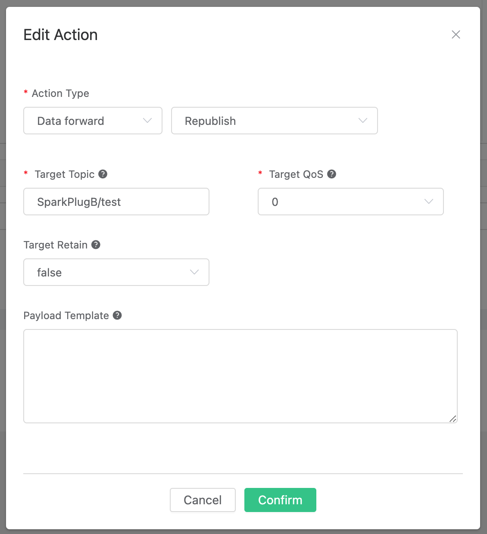The image size is (487, 534).
Task: Click the X to close Edit Action
Action: coord(456,34)
